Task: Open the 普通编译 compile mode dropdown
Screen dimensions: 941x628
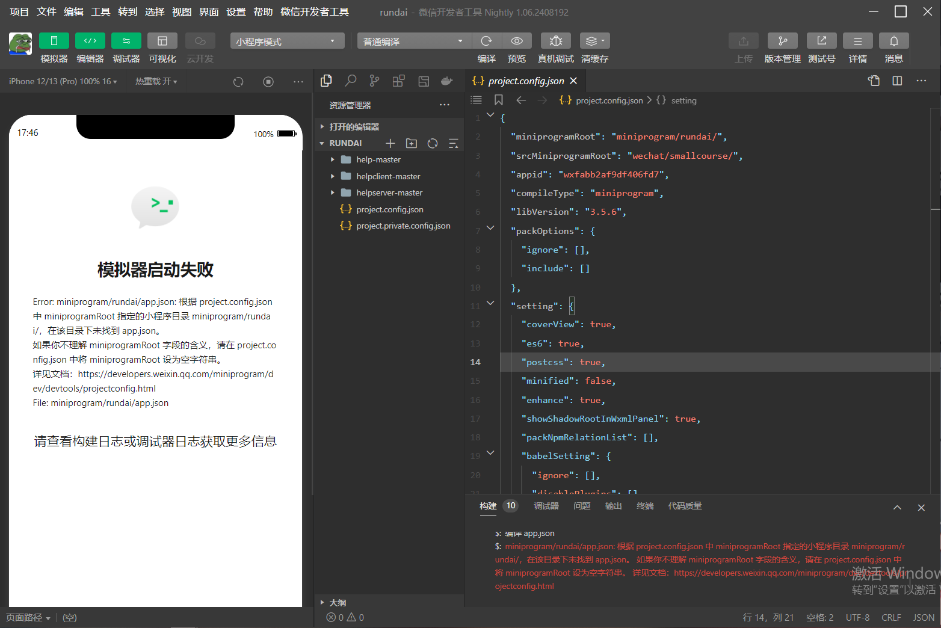Action: click(415, 41)
